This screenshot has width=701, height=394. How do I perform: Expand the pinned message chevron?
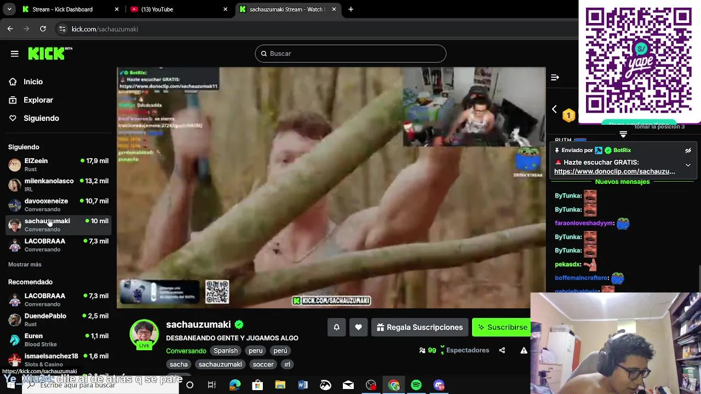tap(688, 165)
